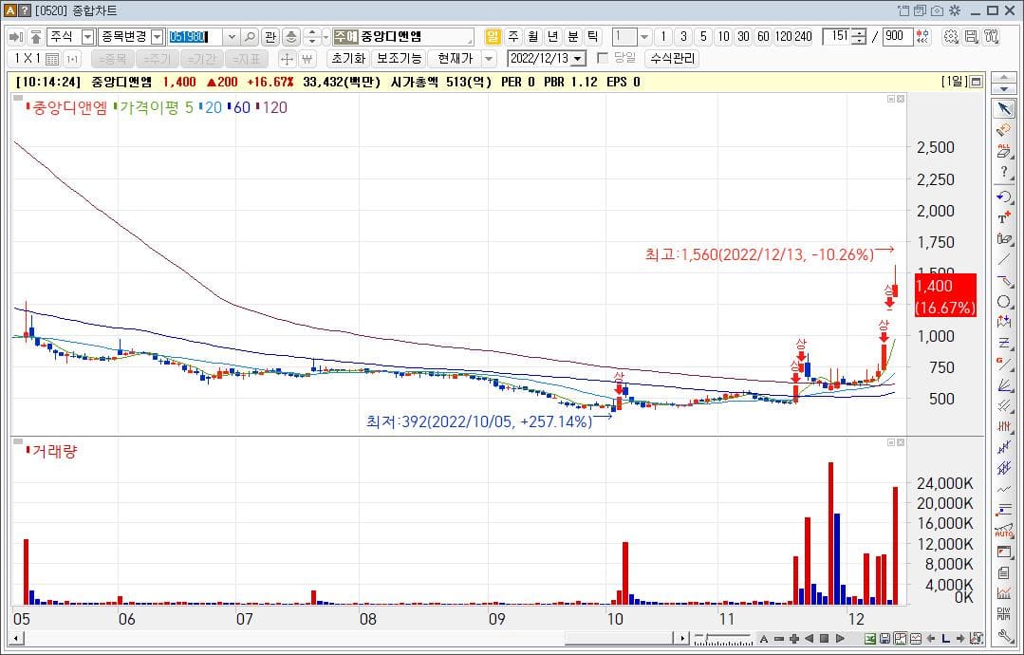This screenshot has height=655, width=1024.
Task: Click the Excel export icon in bottom bar
Action: pyautogui.click(x=870, y=638)
